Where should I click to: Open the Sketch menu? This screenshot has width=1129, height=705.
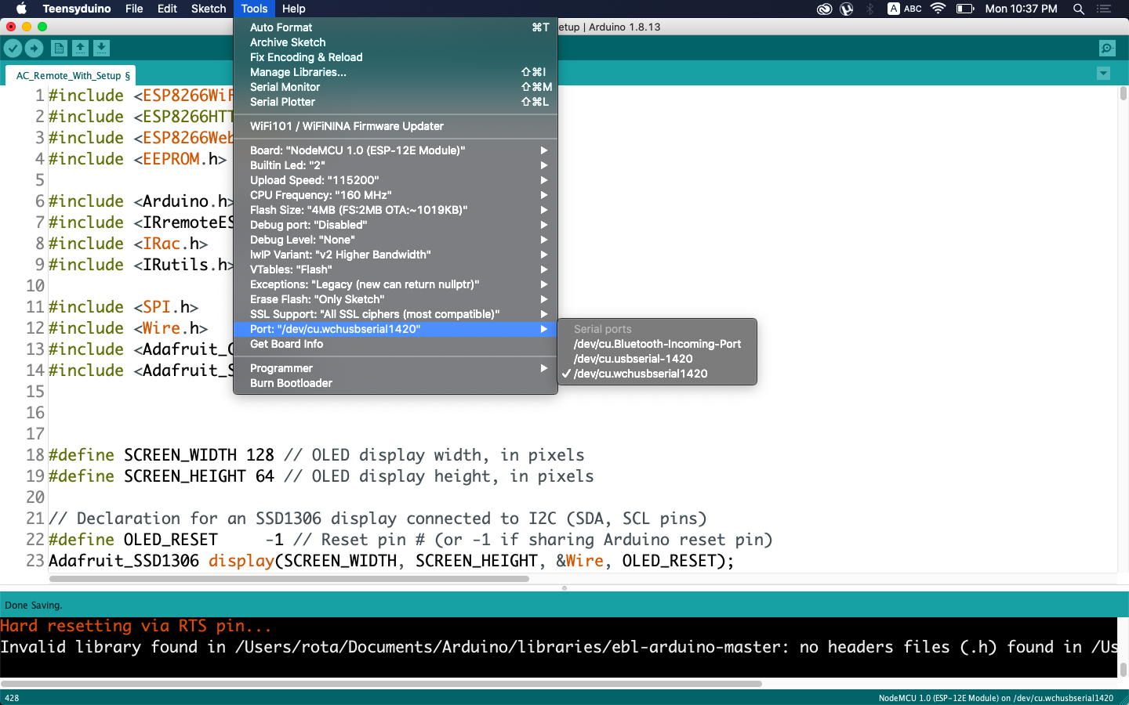[209, 9]
